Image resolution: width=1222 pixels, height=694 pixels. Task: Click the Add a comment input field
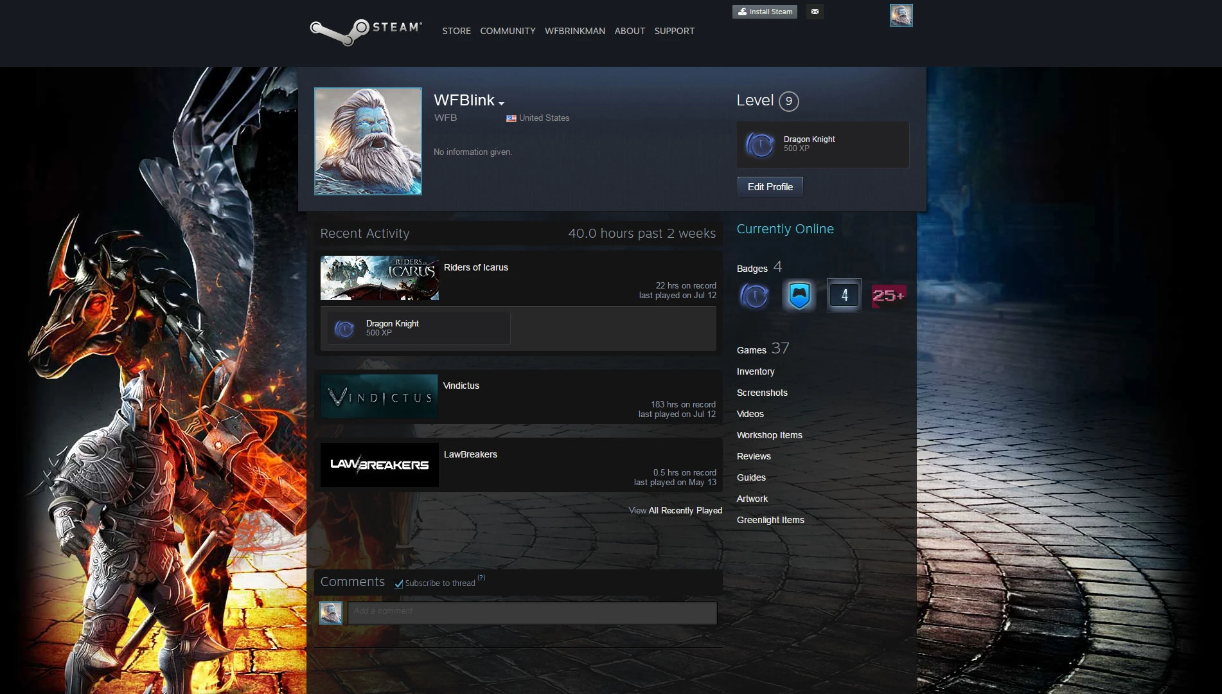pyautogui.click(x=533, y=613)
